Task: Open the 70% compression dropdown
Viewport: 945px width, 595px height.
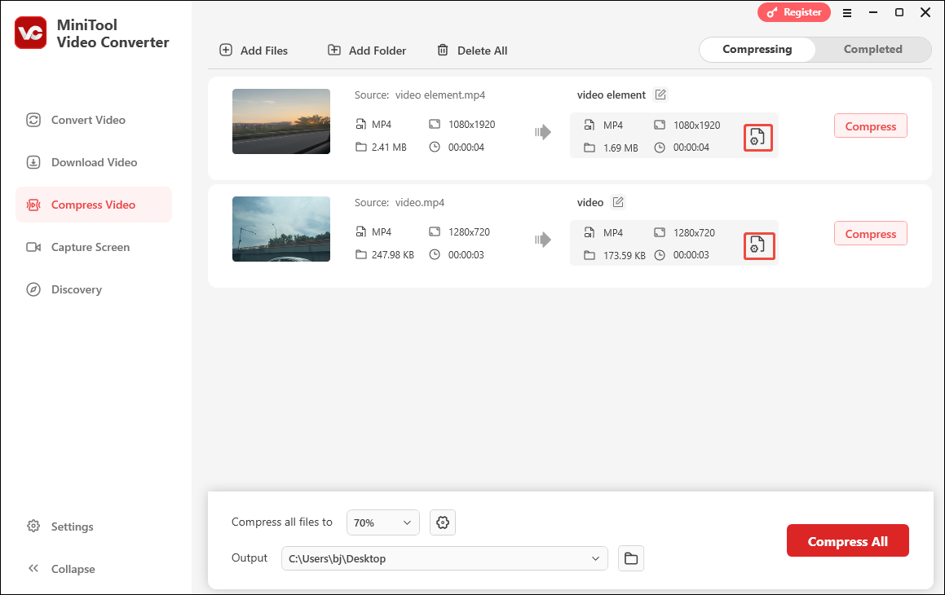Action: tap(382, 522)
